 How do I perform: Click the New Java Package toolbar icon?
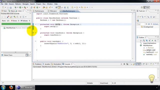[x=34, y=7]
